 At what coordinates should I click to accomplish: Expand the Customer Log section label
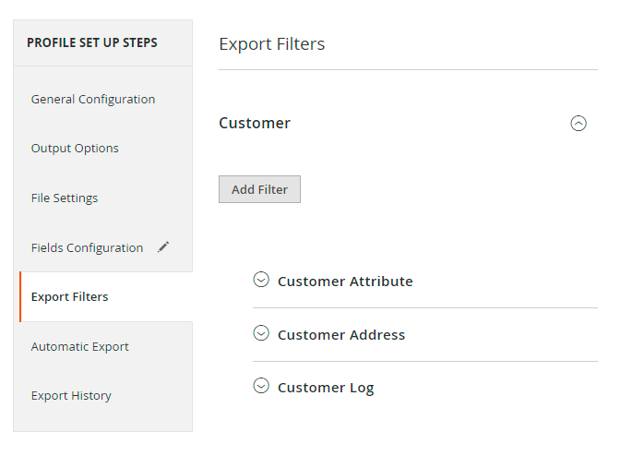tap(326, 389)
